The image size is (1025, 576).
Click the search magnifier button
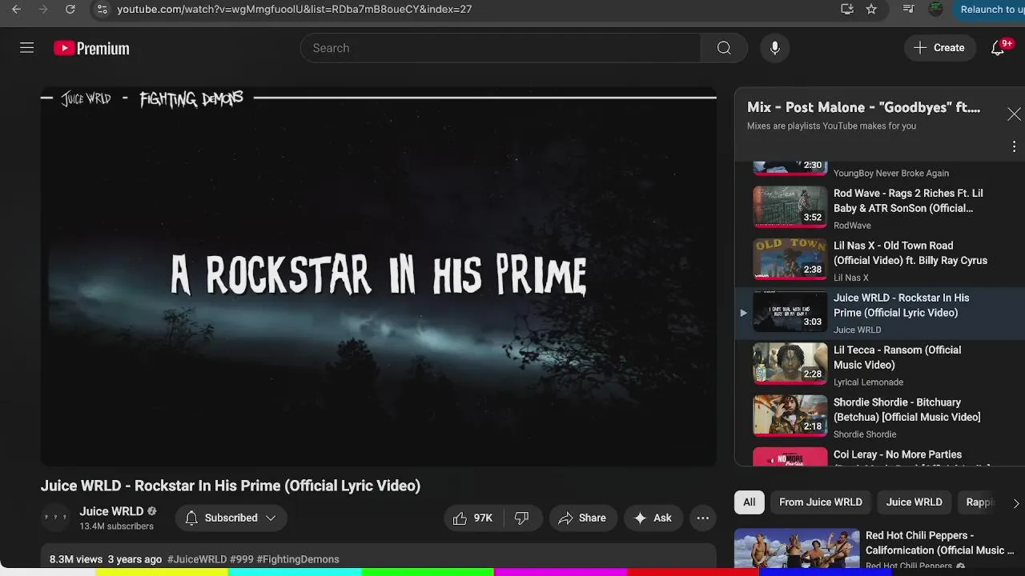point(724,48)
